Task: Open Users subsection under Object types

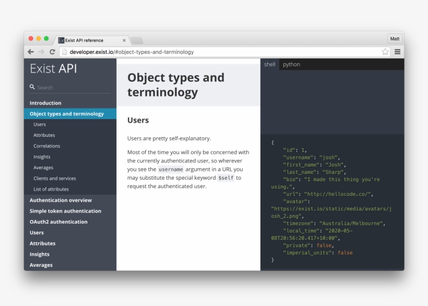Action: coord(70,124)
